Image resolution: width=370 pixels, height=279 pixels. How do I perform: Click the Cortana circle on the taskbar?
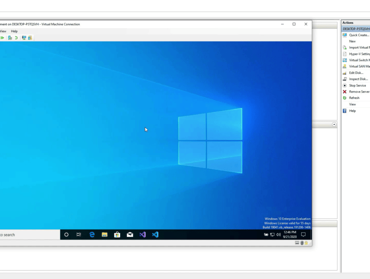(66, 235)
